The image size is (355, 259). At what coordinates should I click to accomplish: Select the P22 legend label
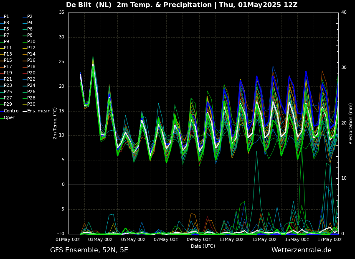click(31, 79)
